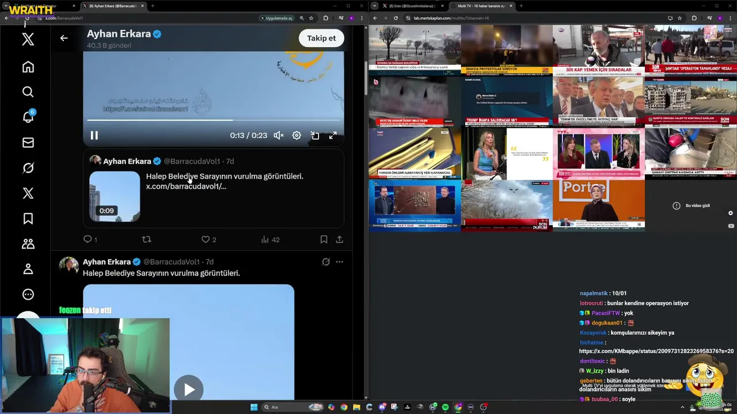Open Grok icon in X sidebar
The height and width of the screenshot is (414, 737).
pyautogui.click(x=28, y=168)
